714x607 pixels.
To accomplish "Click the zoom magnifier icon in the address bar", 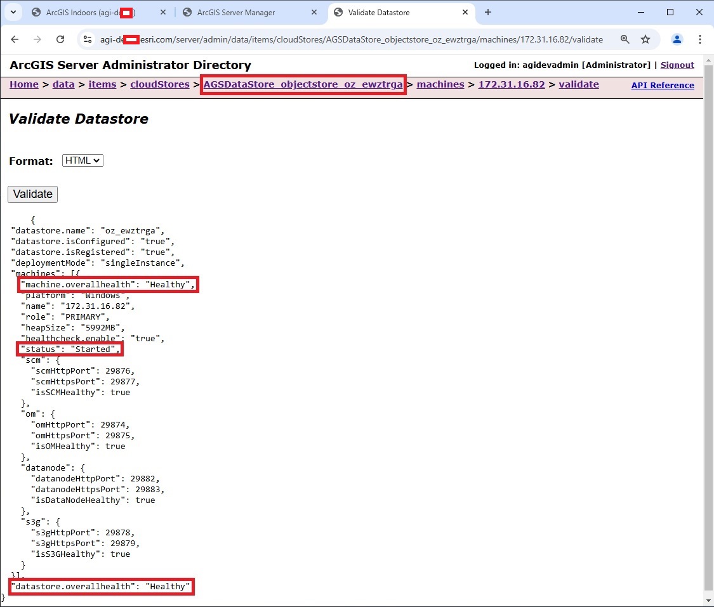I will coord(625,39).
